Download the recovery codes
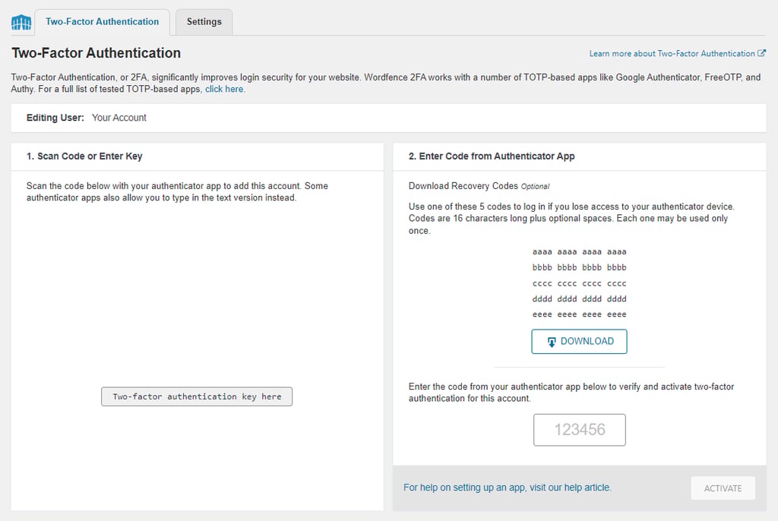The image size is (778, 521). [x=579, y=341]
